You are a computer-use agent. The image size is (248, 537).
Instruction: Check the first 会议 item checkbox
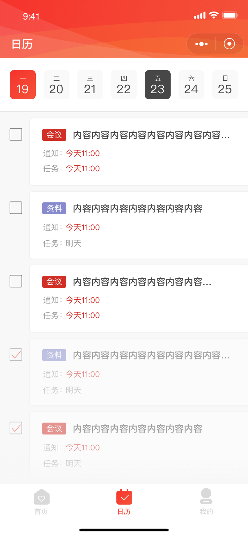16,135
